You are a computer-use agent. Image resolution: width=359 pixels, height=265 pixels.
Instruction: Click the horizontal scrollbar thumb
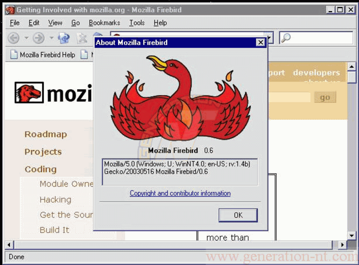(x=173, y=245)
